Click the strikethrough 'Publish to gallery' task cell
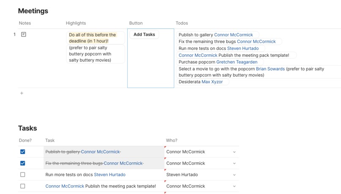This screenshot has width=341, height=194. tap(104, 152)
